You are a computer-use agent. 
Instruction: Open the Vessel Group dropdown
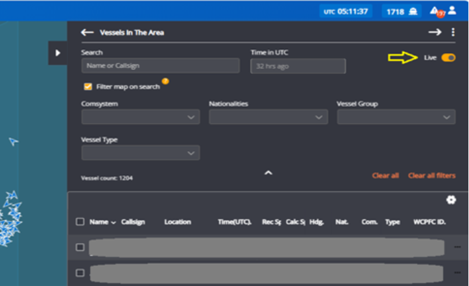tap(396, 117)
